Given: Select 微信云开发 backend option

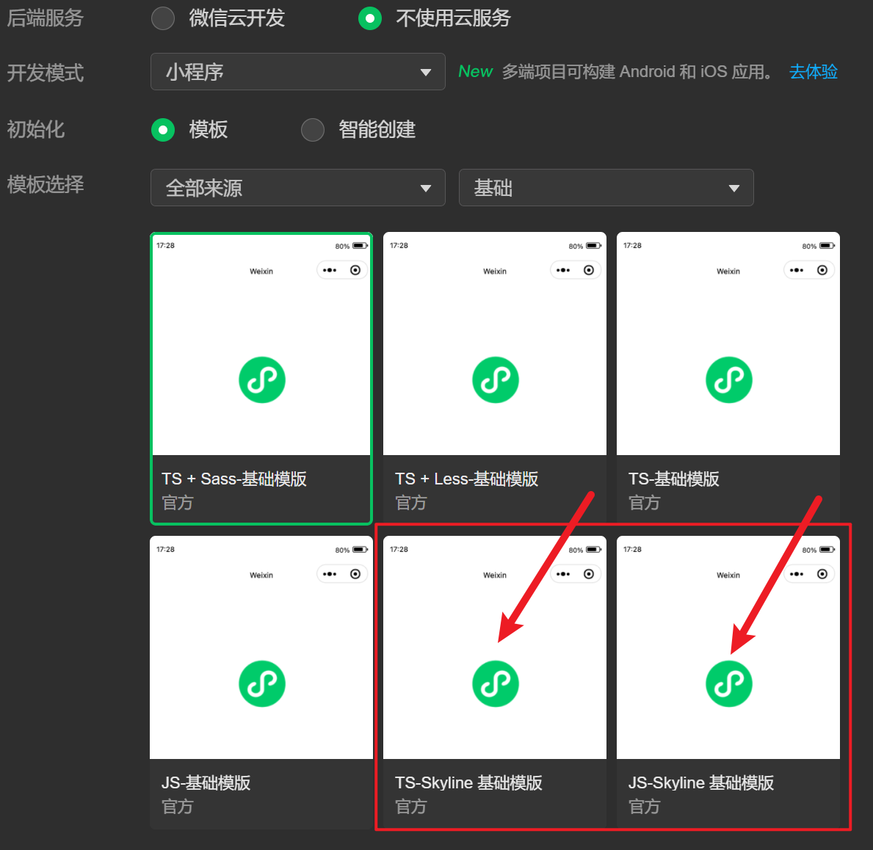Looking at the screenshot, I should (x=163, y=18).
